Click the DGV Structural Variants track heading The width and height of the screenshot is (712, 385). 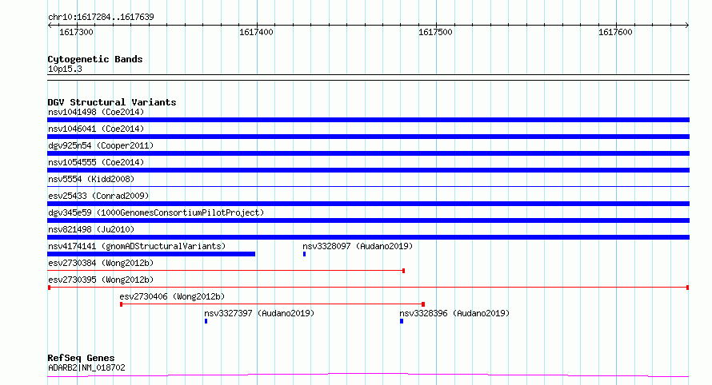pos(112,102)
